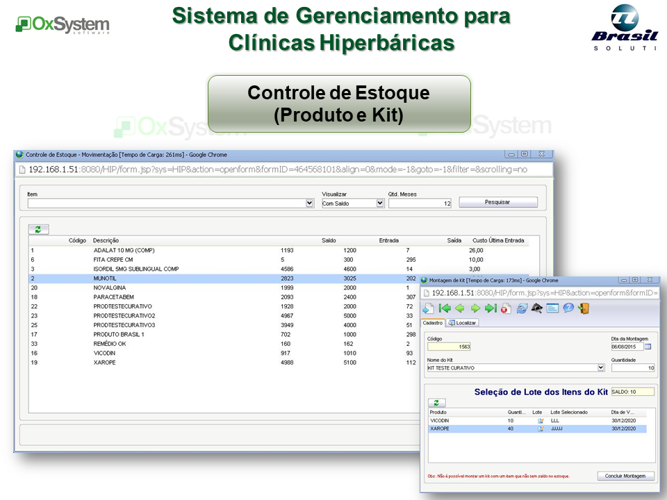Open the calendar picker beside Dta da Montagem
This screenshot has height=500, width=667.
[x=648, y=346]
